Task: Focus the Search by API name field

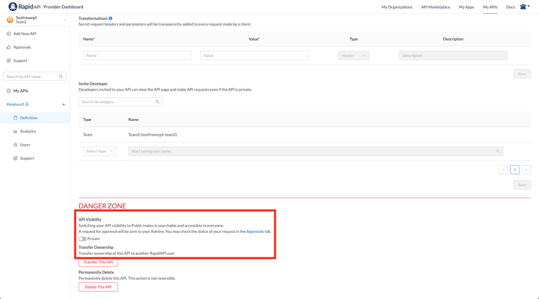Action: tap(35, 76)
